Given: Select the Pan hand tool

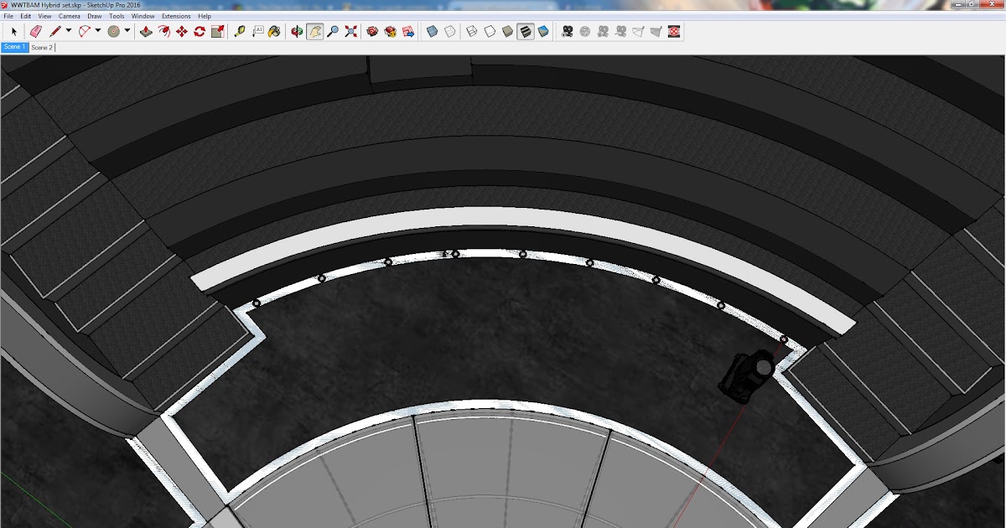Looking at the screenshot, I should [315, 32].
